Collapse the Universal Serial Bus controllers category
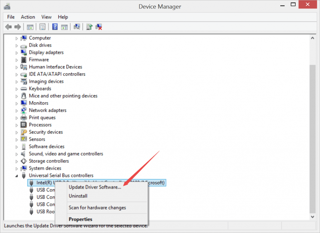The image size is (320, 233). [17, 175]
